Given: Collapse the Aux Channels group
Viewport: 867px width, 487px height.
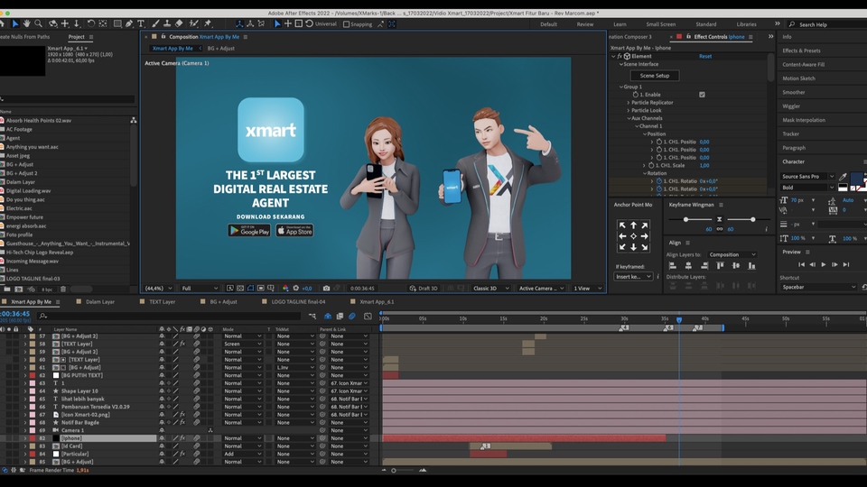Looking at the screenshot, I should click(x=629, y=118).
